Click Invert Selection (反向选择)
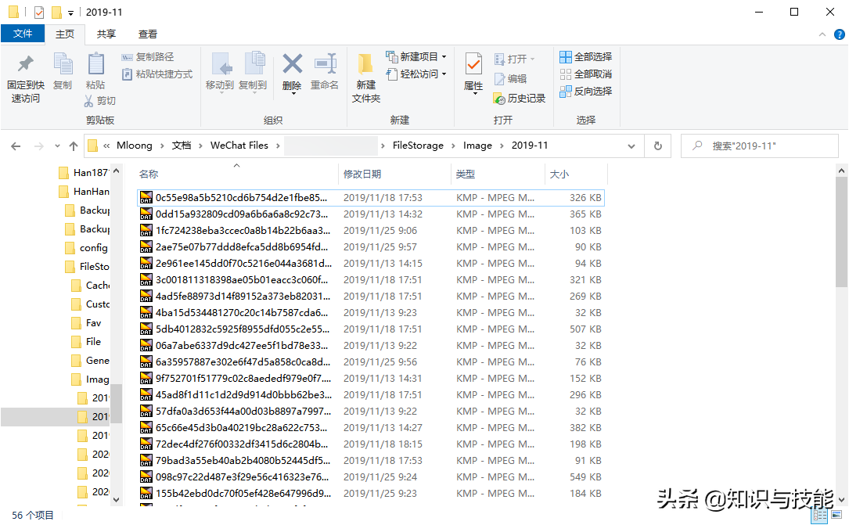This screenshot has width=849, height=525. click(x=585, y=92)
